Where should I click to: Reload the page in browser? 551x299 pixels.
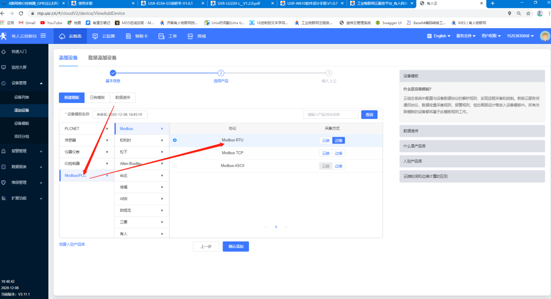coord(21,13)
